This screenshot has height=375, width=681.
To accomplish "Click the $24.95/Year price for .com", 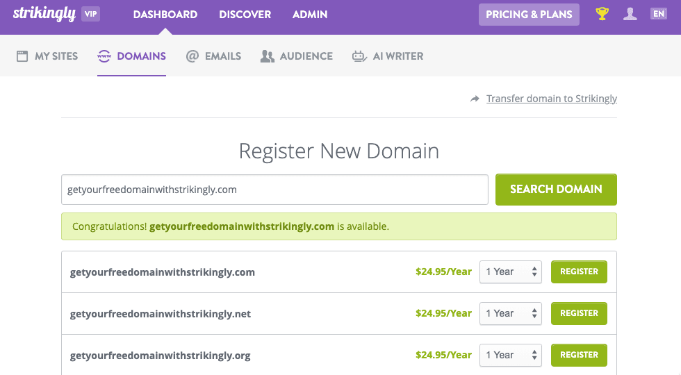I will (x=443, y=272).
